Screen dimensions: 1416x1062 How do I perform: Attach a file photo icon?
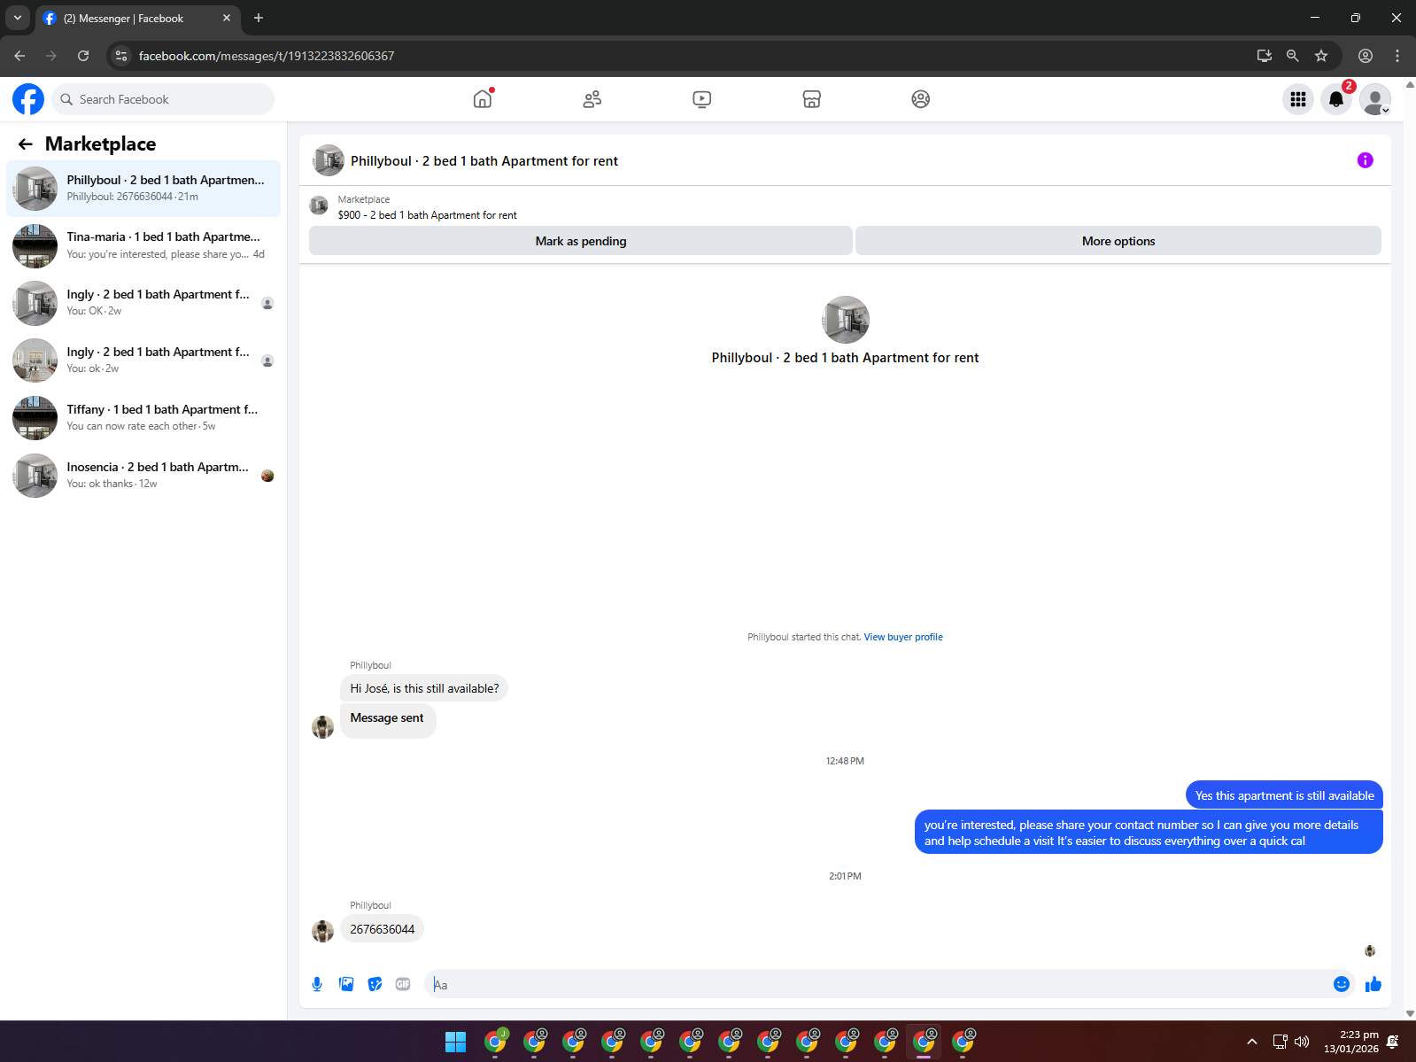pyautogui.click(x=346, y=984)
